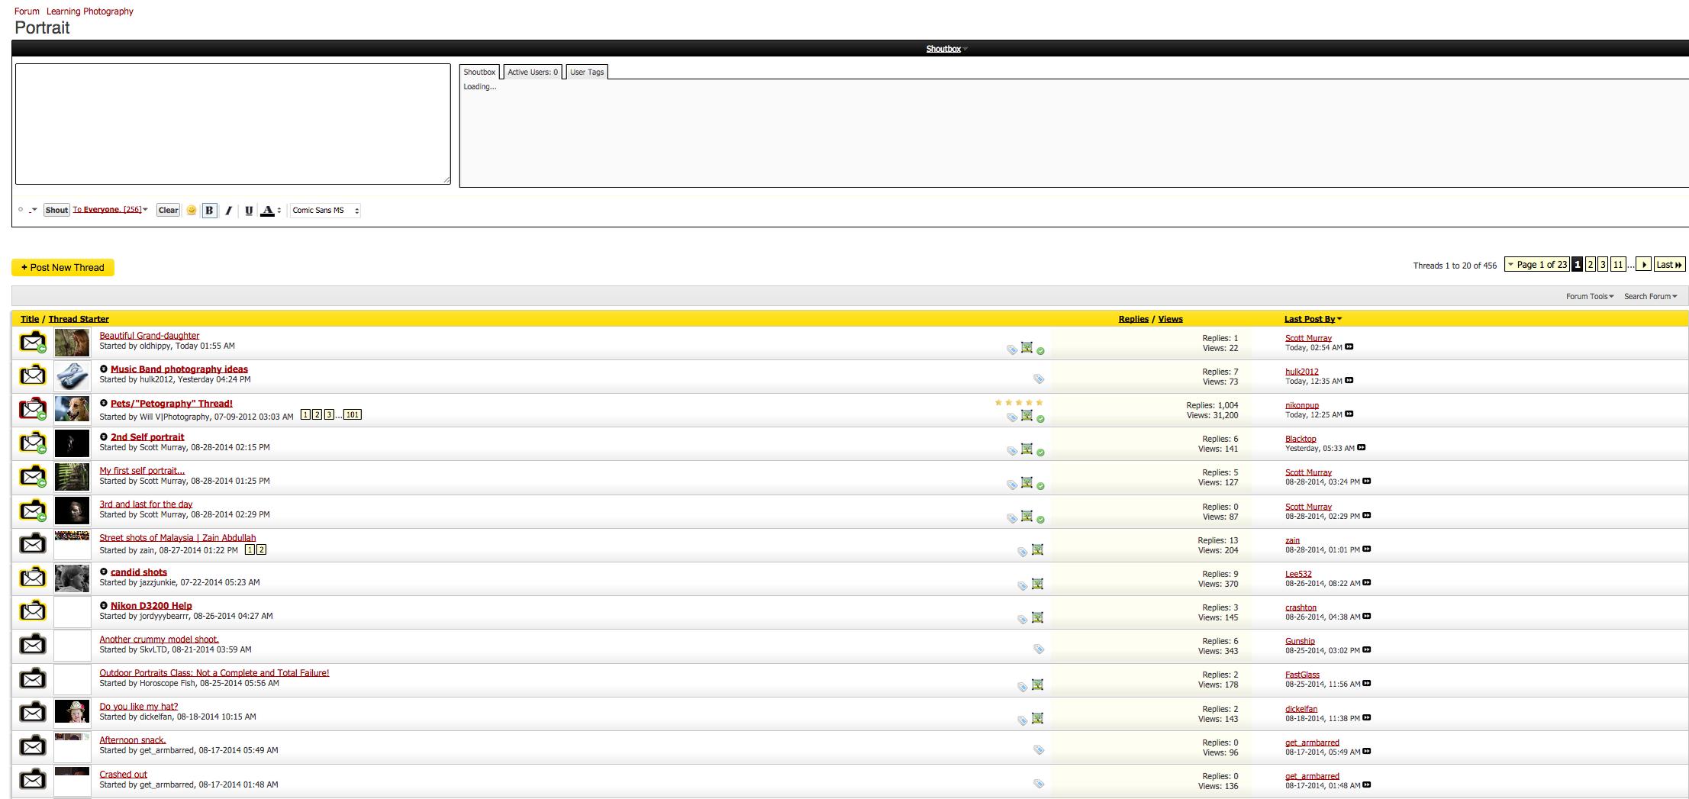This screenshot has height=799, width=1689.
Task: Click the go-to-last-post icon beside hulk2012's timestamp
Action: (x=1349, y=381)
